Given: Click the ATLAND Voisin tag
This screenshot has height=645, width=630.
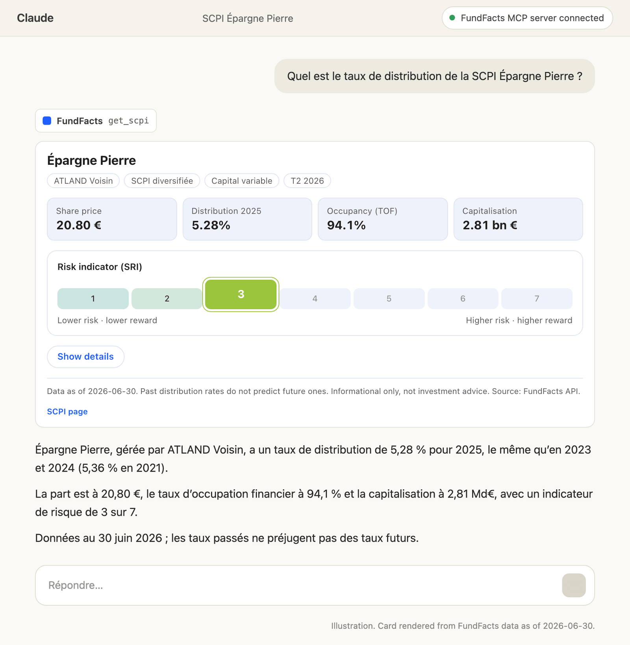Looking at the screenshot, I should coord(83,181).
